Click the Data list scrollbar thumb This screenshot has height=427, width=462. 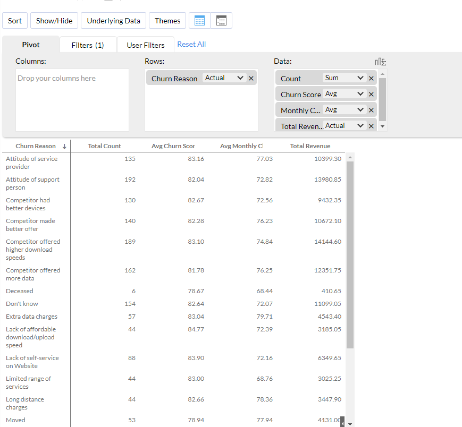382,99
